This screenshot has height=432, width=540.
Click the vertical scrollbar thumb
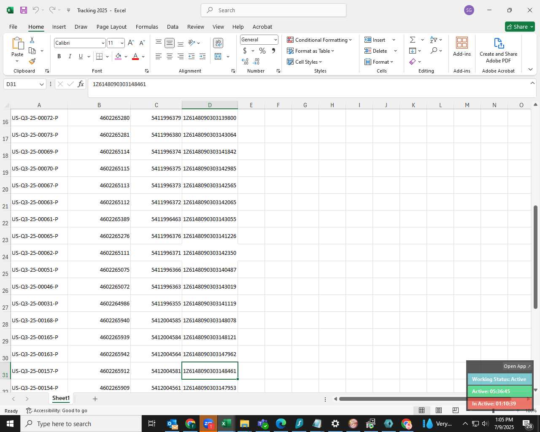point(535,257)
